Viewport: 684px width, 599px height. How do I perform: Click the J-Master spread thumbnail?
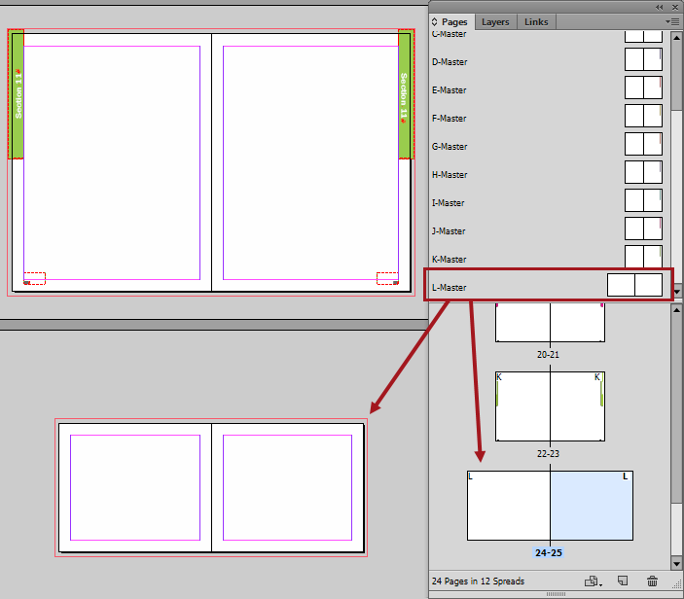643,229
